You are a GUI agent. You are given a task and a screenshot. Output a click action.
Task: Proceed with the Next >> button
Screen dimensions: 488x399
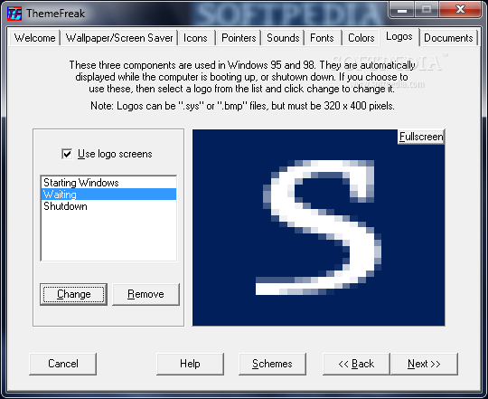(x=424, y=364)
